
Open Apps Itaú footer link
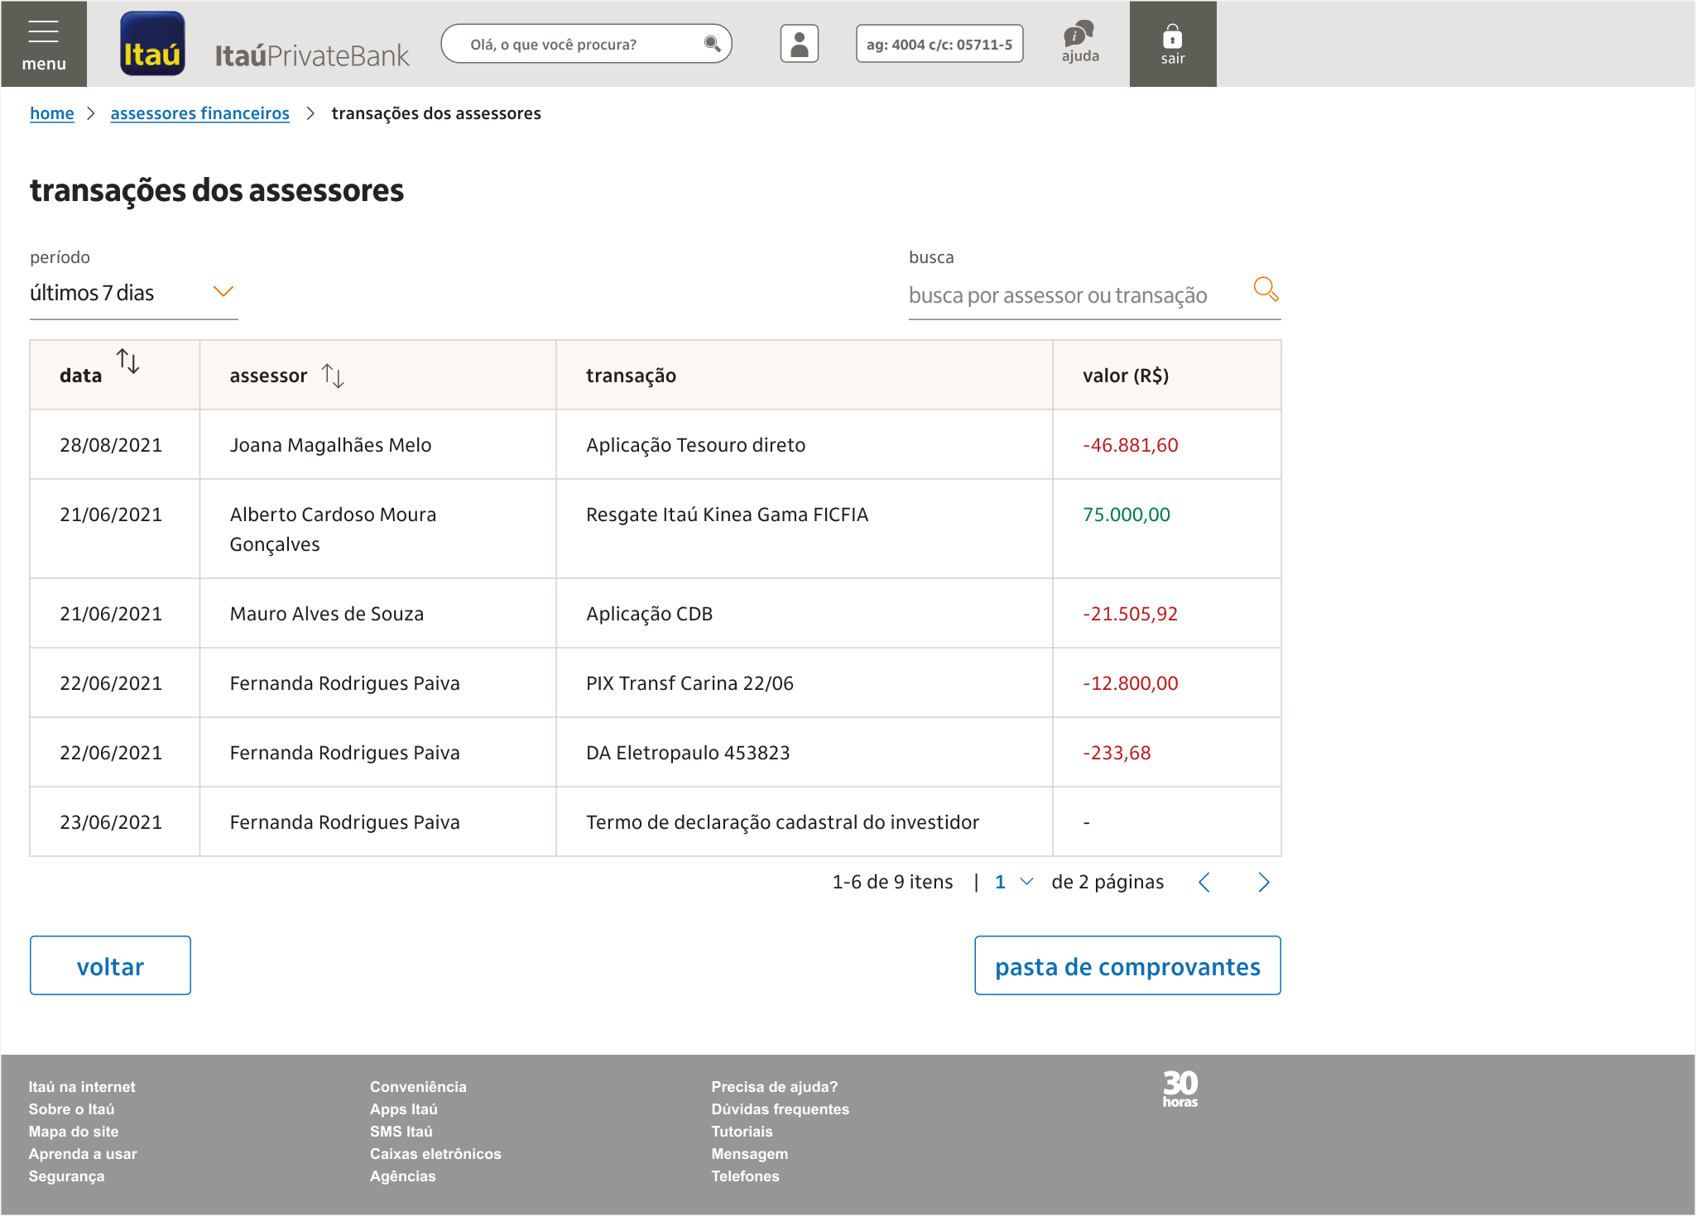[403, 1109]
